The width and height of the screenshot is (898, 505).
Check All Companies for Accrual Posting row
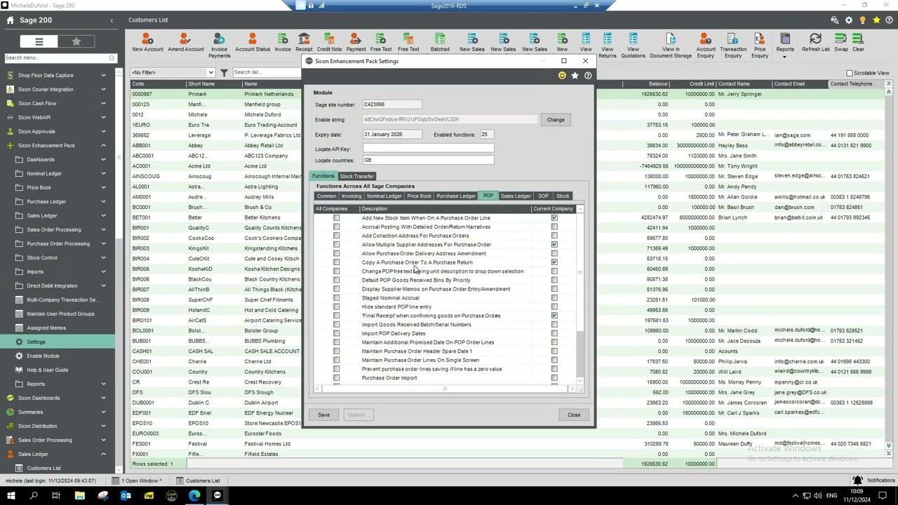(336, 227)
